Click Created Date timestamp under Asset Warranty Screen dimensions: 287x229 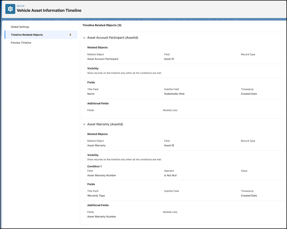(x=249, y=196)
